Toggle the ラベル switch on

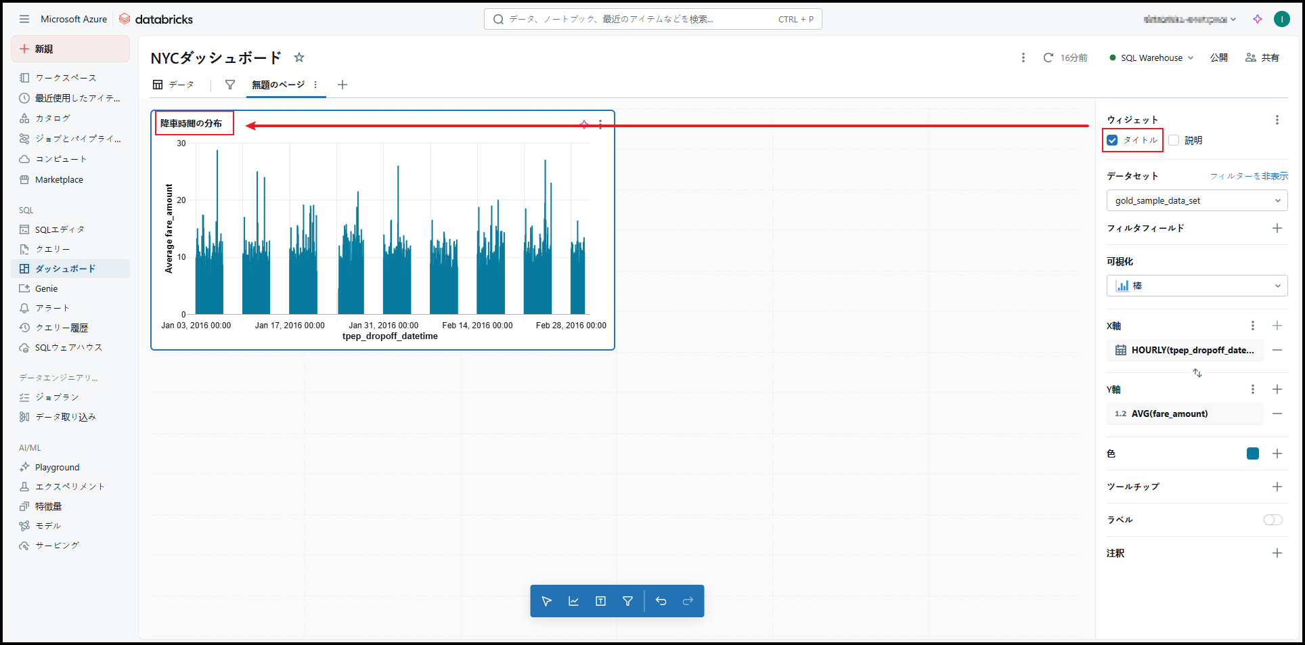(x=1273, y=520)
